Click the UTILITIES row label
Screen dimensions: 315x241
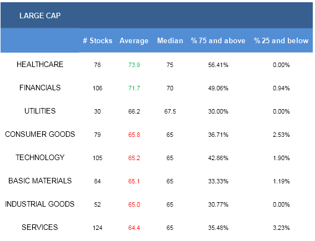coord(40,111)
